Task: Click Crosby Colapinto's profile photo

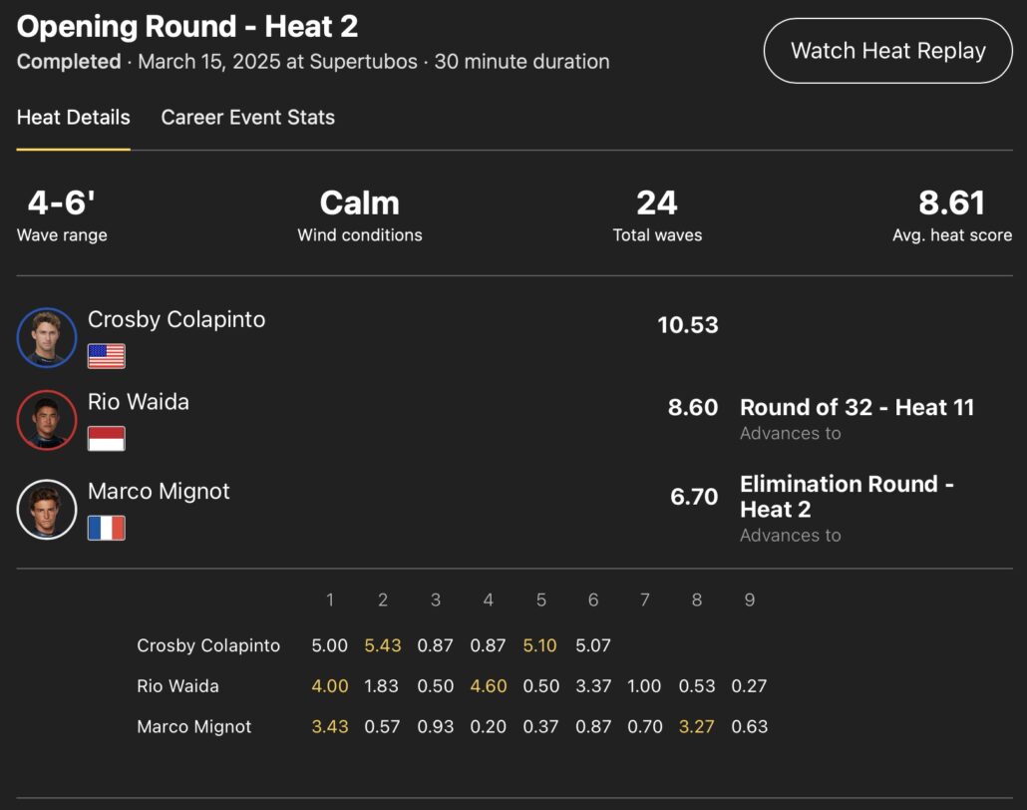Action: (47, 337)
